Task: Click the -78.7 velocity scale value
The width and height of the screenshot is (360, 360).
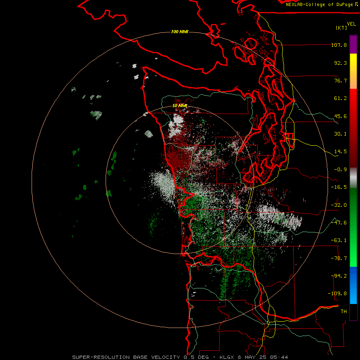Action: [339, 258]
